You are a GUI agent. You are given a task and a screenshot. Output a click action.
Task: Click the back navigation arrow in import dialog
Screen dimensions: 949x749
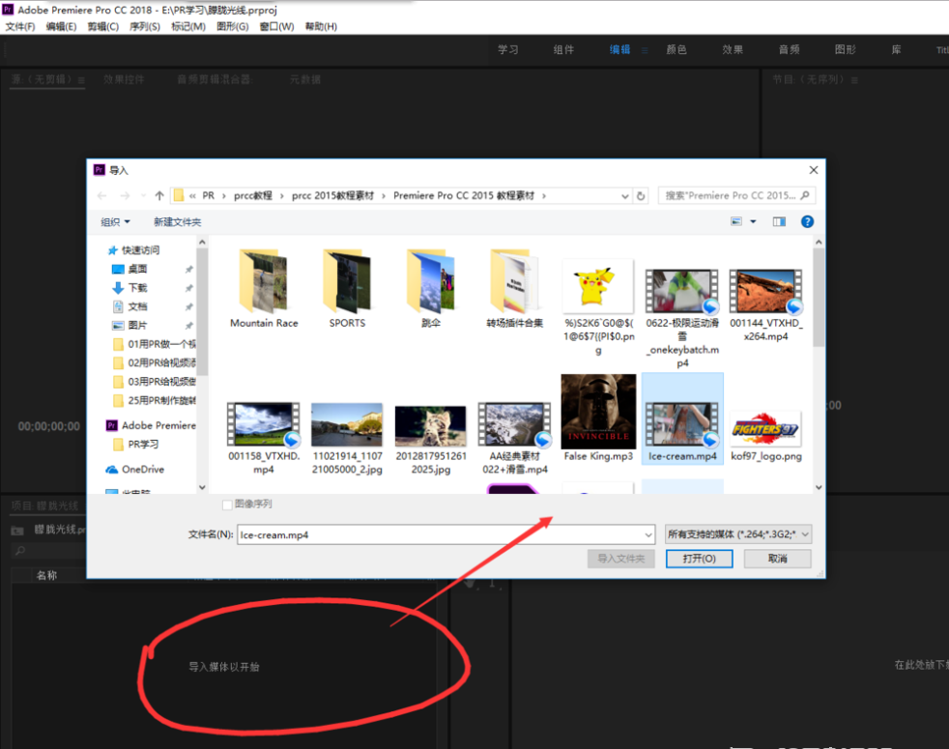pyautogui.click(x=100, y=194)
